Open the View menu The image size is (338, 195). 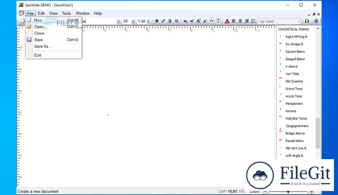(53, 13)
